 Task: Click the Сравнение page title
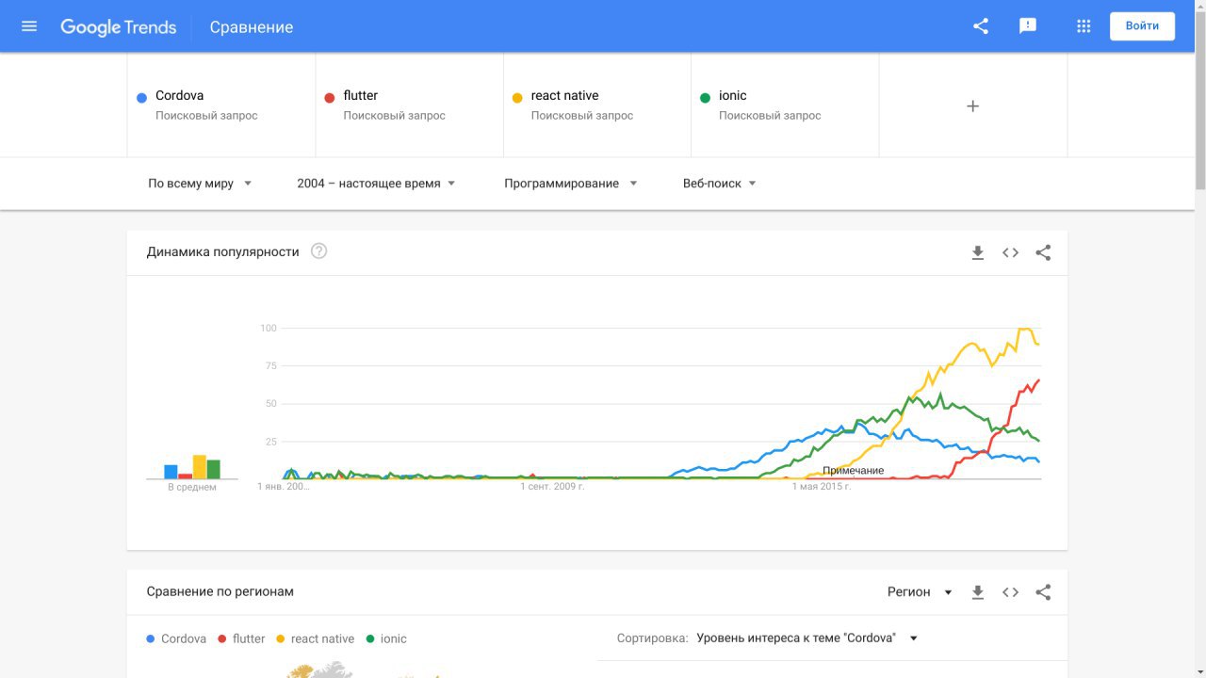(x=252, y=27)
